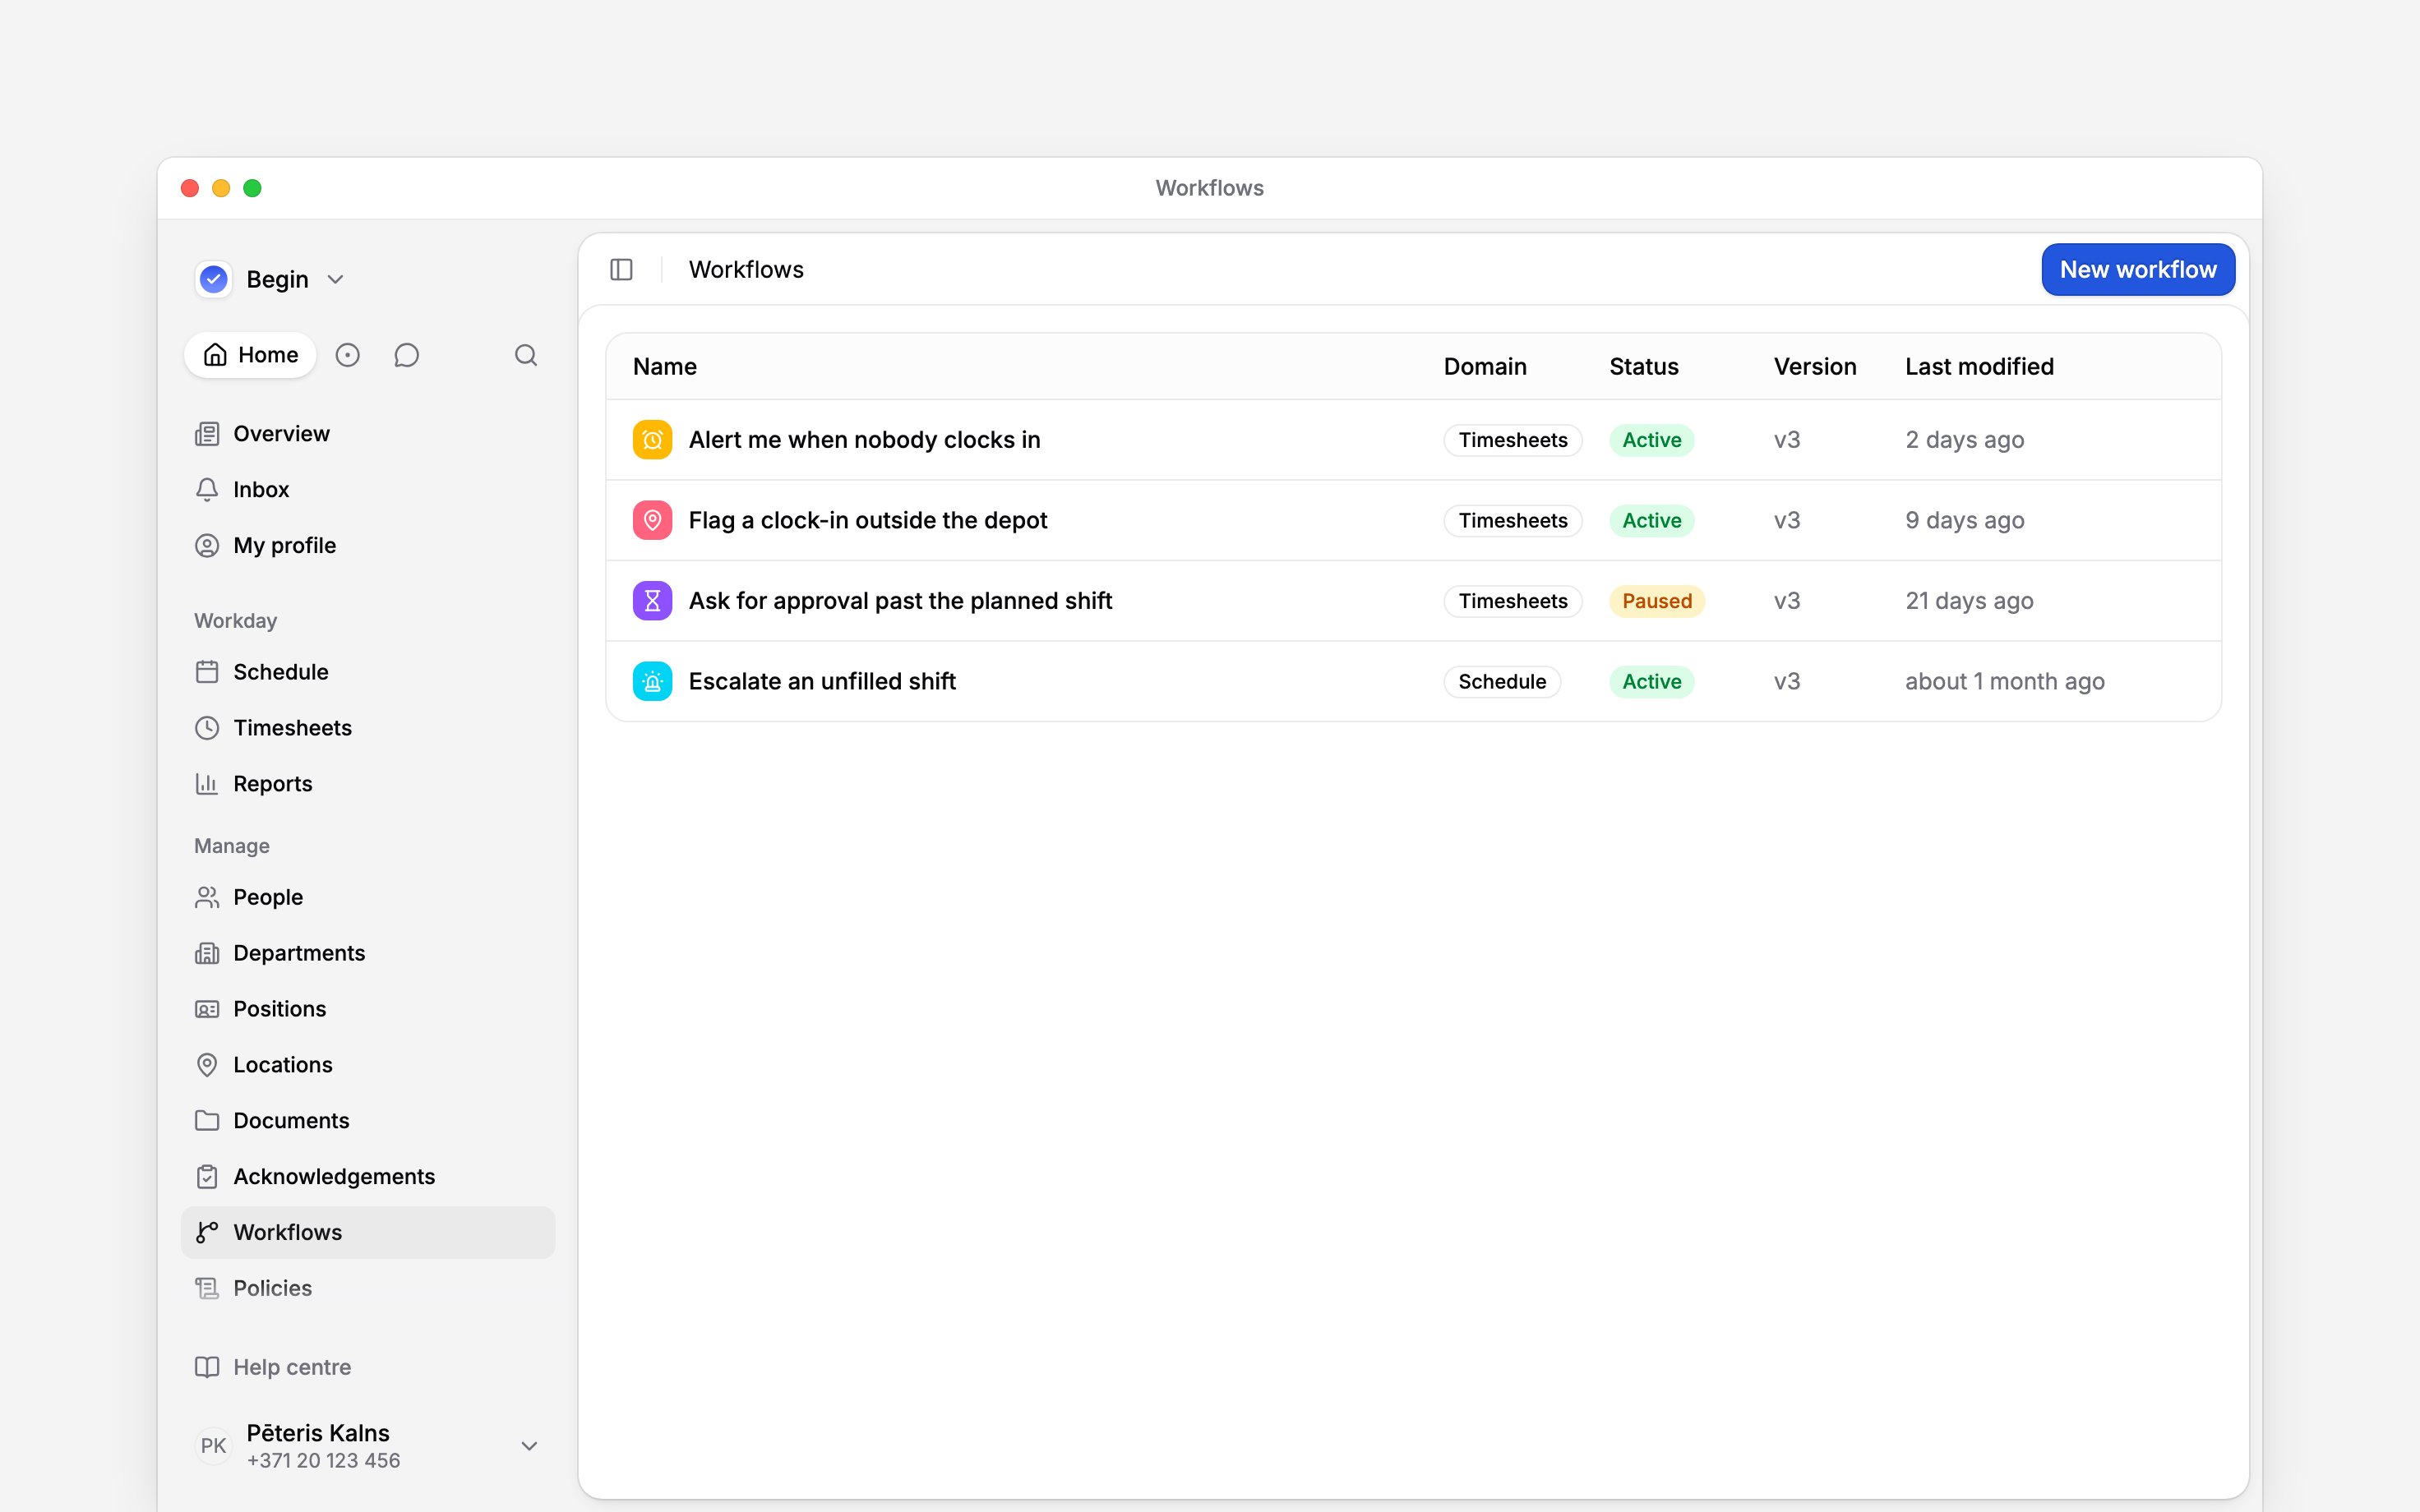Viewport: 2420px width, 1512px height.
Task: Open Acknowledgements in the sidebar
Action: [368, 1177]
